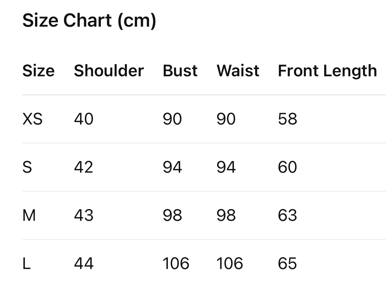Select the L size row label
This screenshot has height=292, width=386.
(26, 264)
